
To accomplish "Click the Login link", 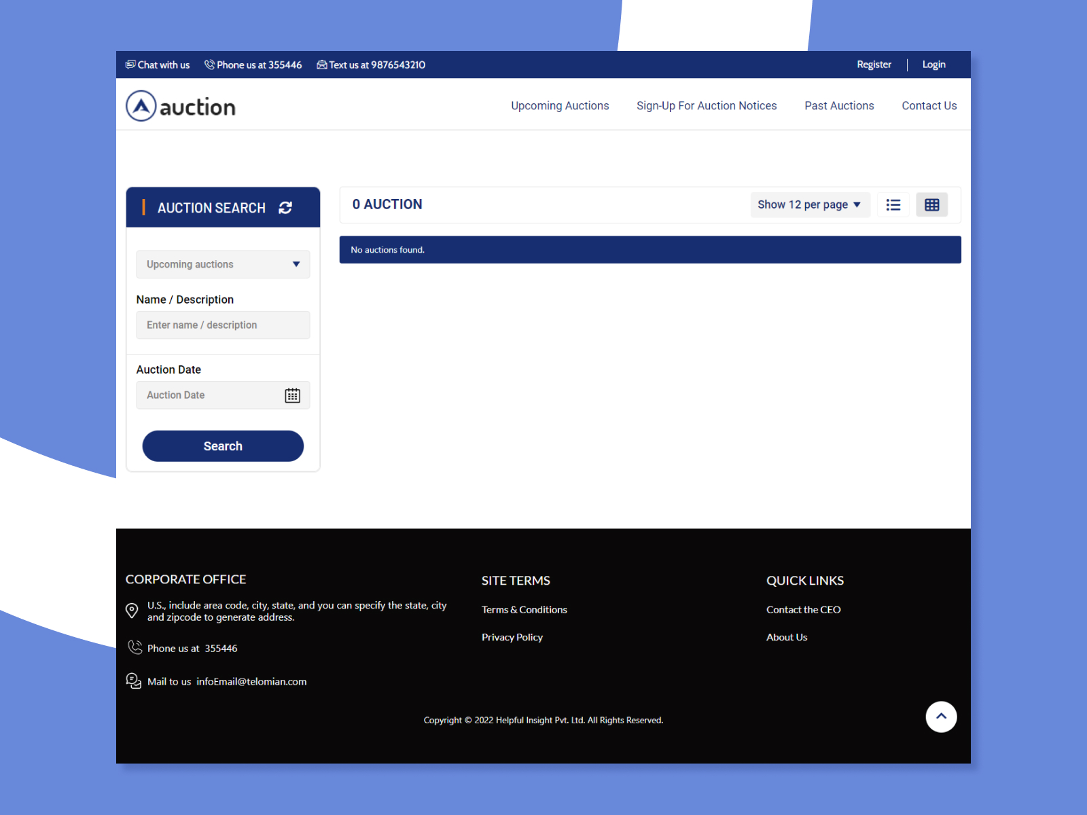I will coord(933,65).
